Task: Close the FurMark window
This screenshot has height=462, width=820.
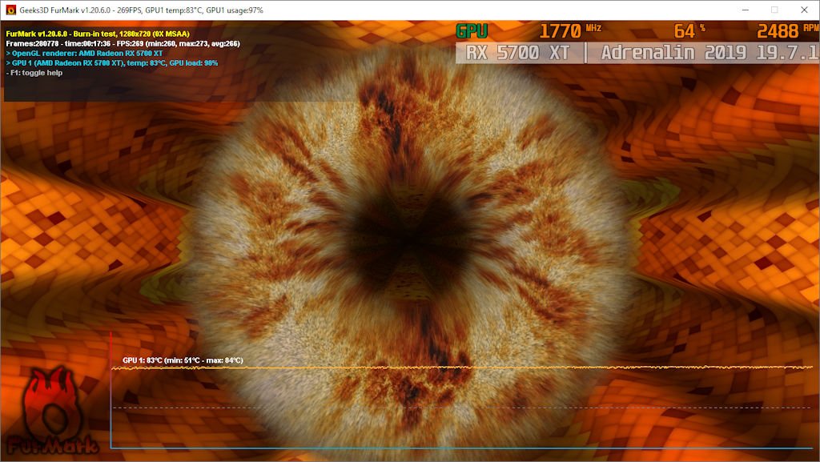Action: coord(804,10)
